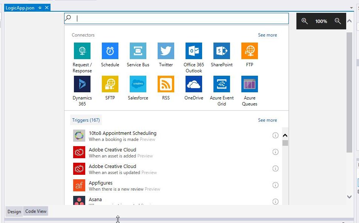The image size is (359, 223).
Task: Select the RSS connector icon
Action: [166, 84]
